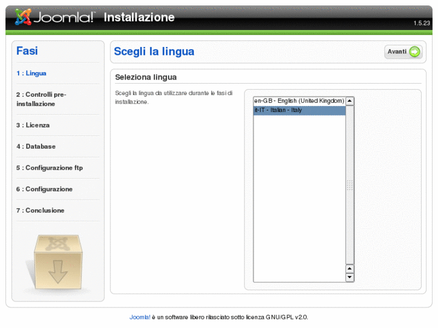Viewport: 438px width, 328px height.
Task: Click the language list scrollbar thumb
Action: click(349, 185)
